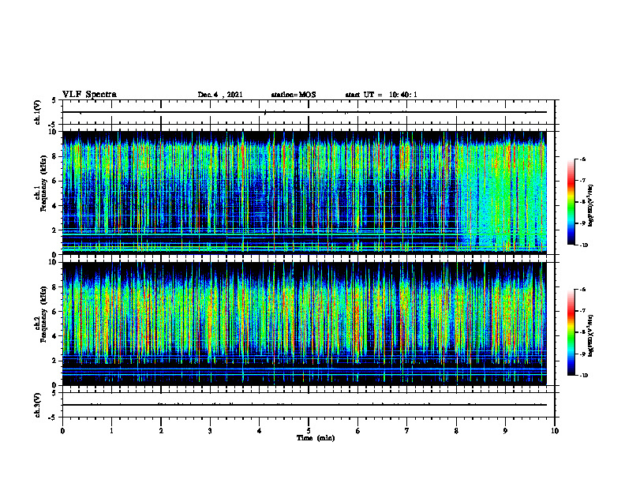Click the -8 label on the ch.2 colorbar
Image resolution: width=625 pixels, height=483 pixels.
pyautogui.click(x=582, y=332)
